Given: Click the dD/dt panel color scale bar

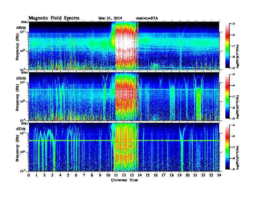Looking at the screenshot, I should point(227,97).
